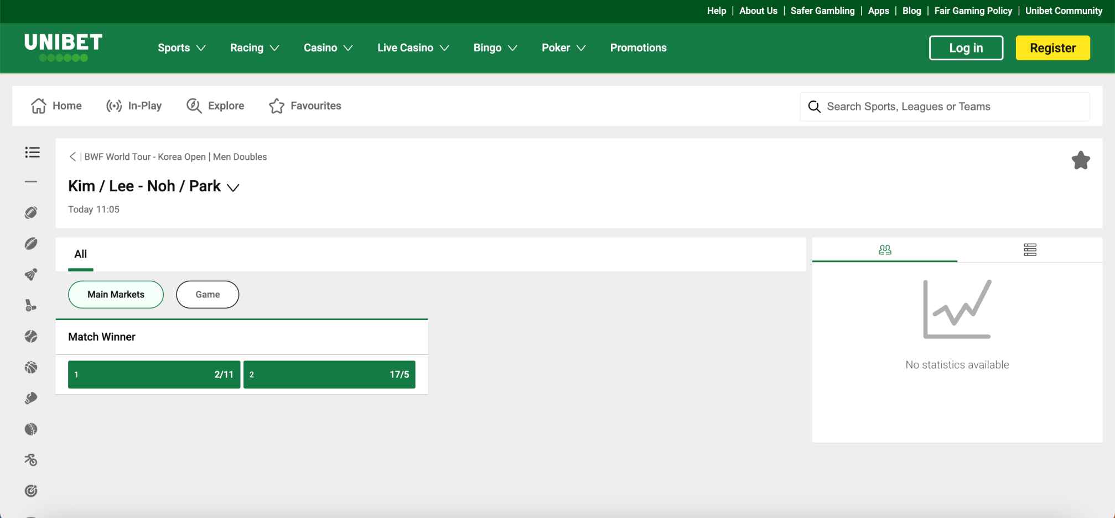Select the 2/11 Match Winner odds
The width and height of the screenshot is (1115, 518).
[153, 374]
